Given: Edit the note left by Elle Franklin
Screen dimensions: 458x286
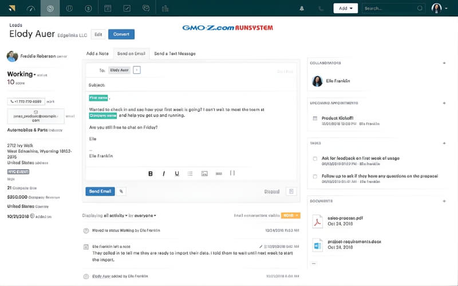Looking at the screenshot, I should tap(261, 247).
